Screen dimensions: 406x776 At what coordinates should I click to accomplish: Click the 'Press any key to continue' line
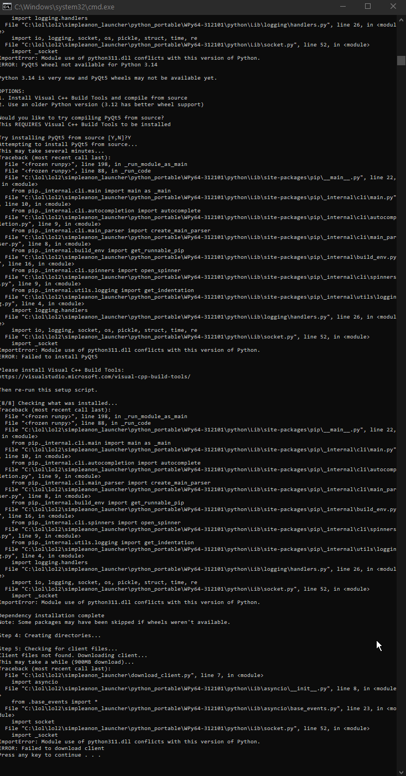50,755
